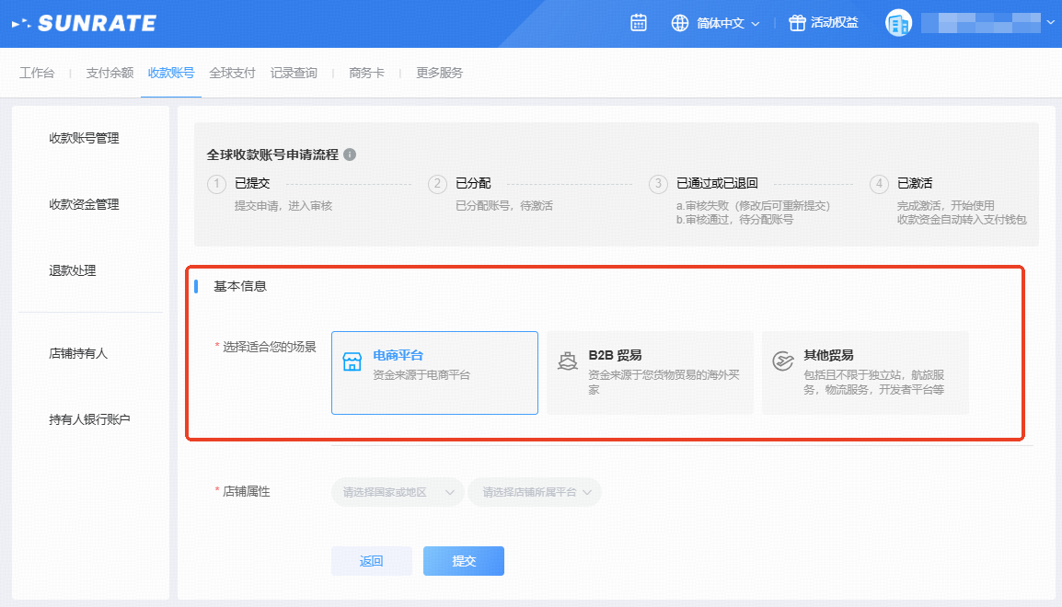This screenshot has height=607, width=1062.
Task: Click the gift icon for 活动权益
Action: pyautogui.click(x=797, y=23)
